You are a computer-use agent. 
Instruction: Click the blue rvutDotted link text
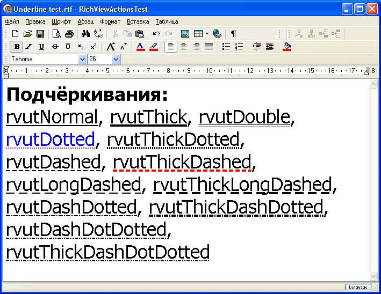tap(51, 139)
